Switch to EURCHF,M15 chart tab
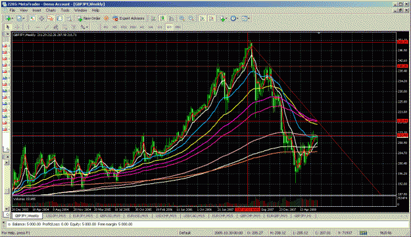Viewport: 411px width, 237px height. point(222,216)
